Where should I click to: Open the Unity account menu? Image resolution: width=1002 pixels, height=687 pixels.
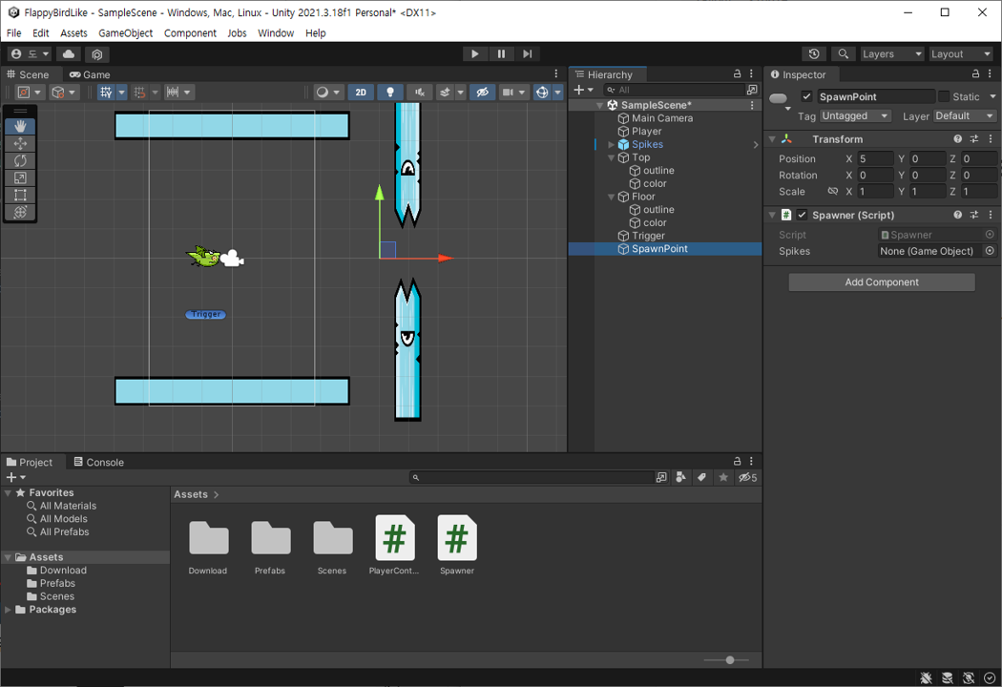click(x=30, y=54)
